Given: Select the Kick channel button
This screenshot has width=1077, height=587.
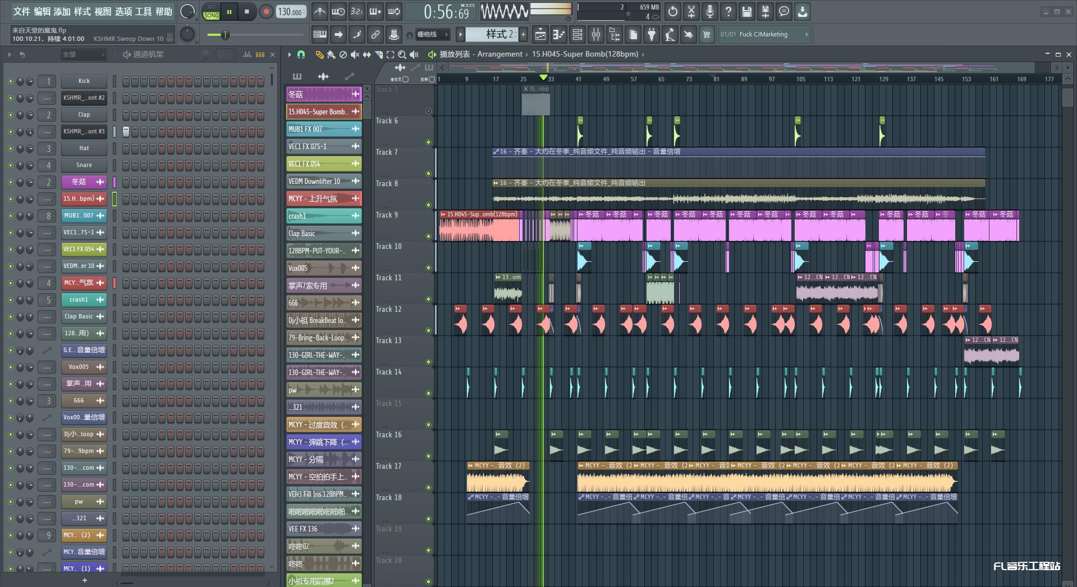Looking at the screenshot, I should 84,81.
